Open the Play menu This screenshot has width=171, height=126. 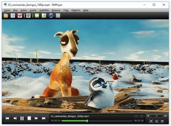(15, 10)
